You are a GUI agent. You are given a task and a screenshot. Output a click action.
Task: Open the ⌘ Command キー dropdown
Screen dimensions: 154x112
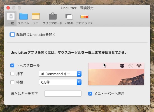[x=60, y=74]
